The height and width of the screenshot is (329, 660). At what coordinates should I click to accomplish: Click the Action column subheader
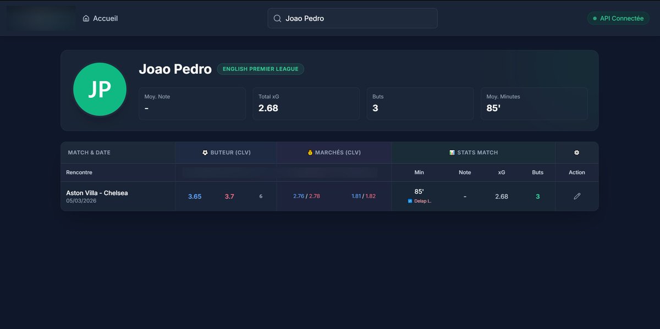[x=577, y=172]
